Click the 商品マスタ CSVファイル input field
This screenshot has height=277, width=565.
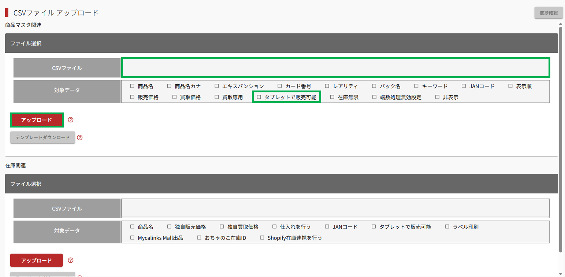tap(335, 68)
